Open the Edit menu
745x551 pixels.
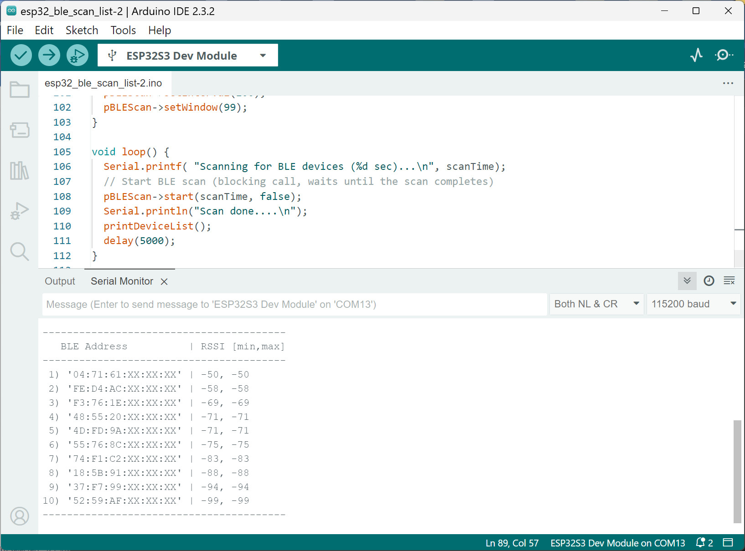(x=44, y=31)
